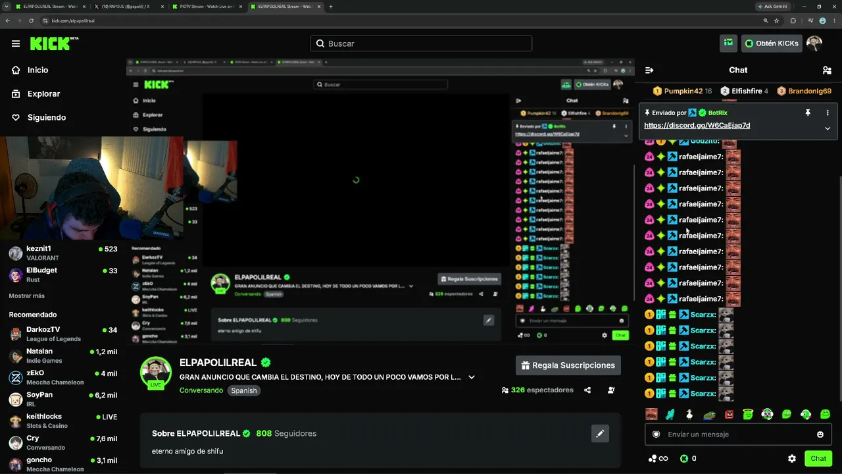This screenshot has width=842, height=474.
Task: Open ElBudget channel in sidebar
Action: tap(63, 275)
